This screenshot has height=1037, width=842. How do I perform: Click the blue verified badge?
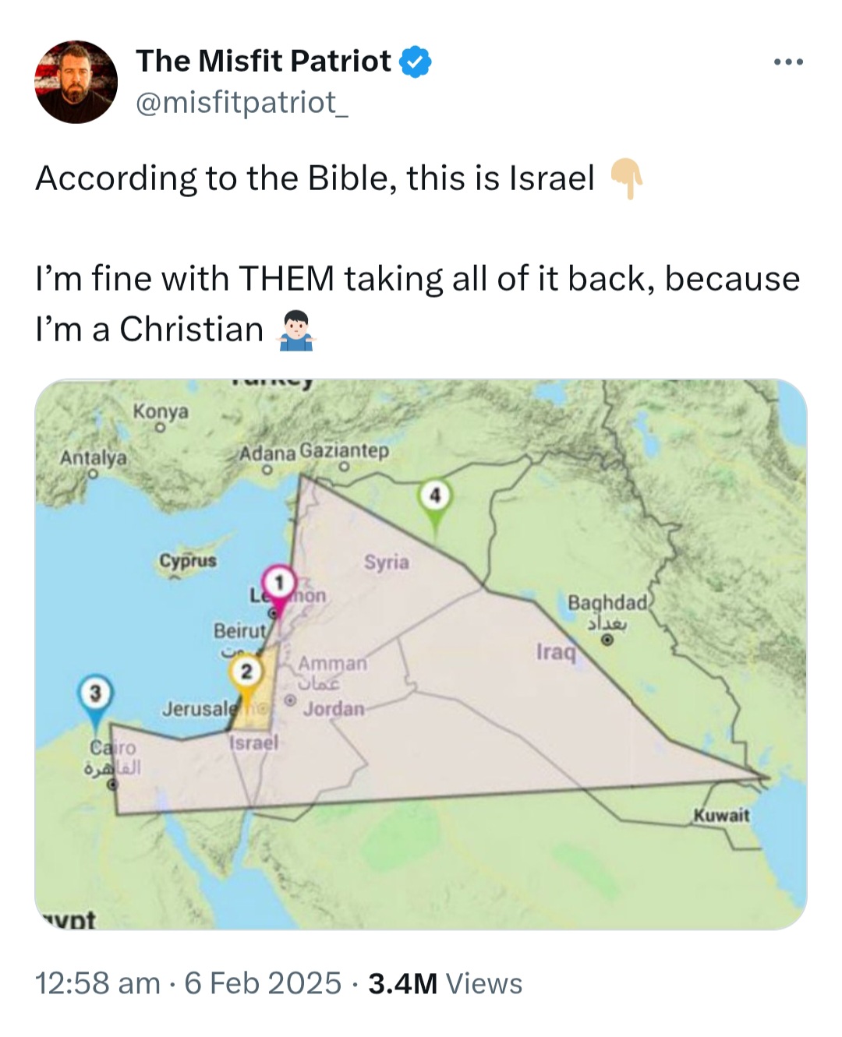coord(416,62)
